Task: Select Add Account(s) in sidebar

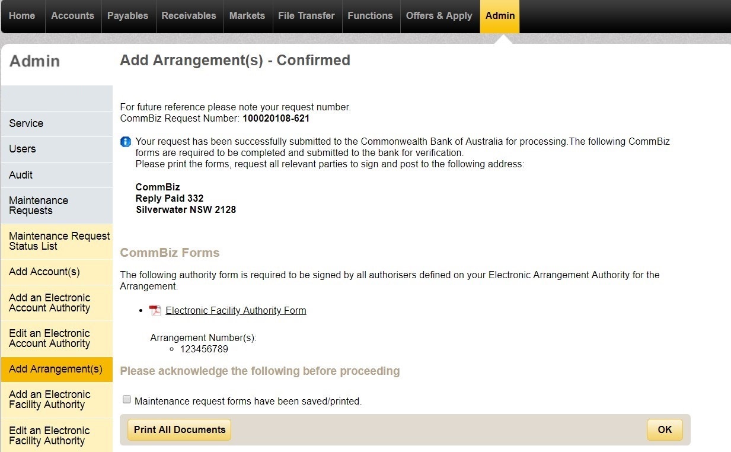Action: [x=57, y=272]
